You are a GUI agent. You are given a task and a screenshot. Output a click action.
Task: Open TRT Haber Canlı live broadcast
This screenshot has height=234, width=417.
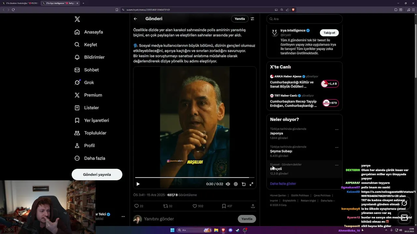tap(304, 101)
